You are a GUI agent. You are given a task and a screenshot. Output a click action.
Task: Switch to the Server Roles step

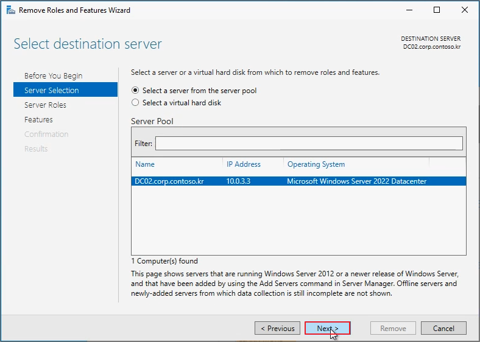[x=45, y=105]
